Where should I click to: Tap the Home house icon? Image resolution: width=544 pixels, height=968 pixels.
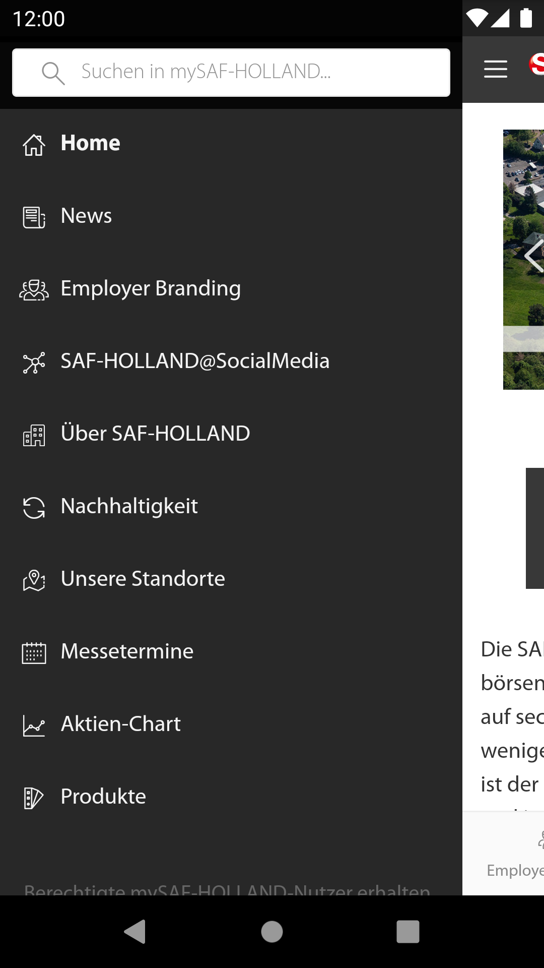click(34, 145)
